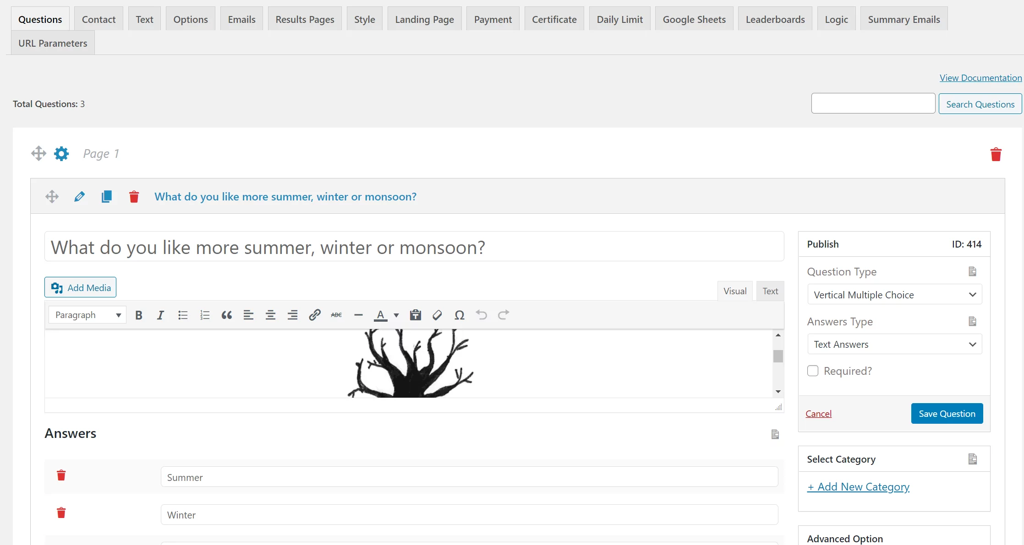The height and width of the screenshot is (545, 1024).
Task: Expand the Paragraph format dropdown
Action: click(x=87, y=315)
